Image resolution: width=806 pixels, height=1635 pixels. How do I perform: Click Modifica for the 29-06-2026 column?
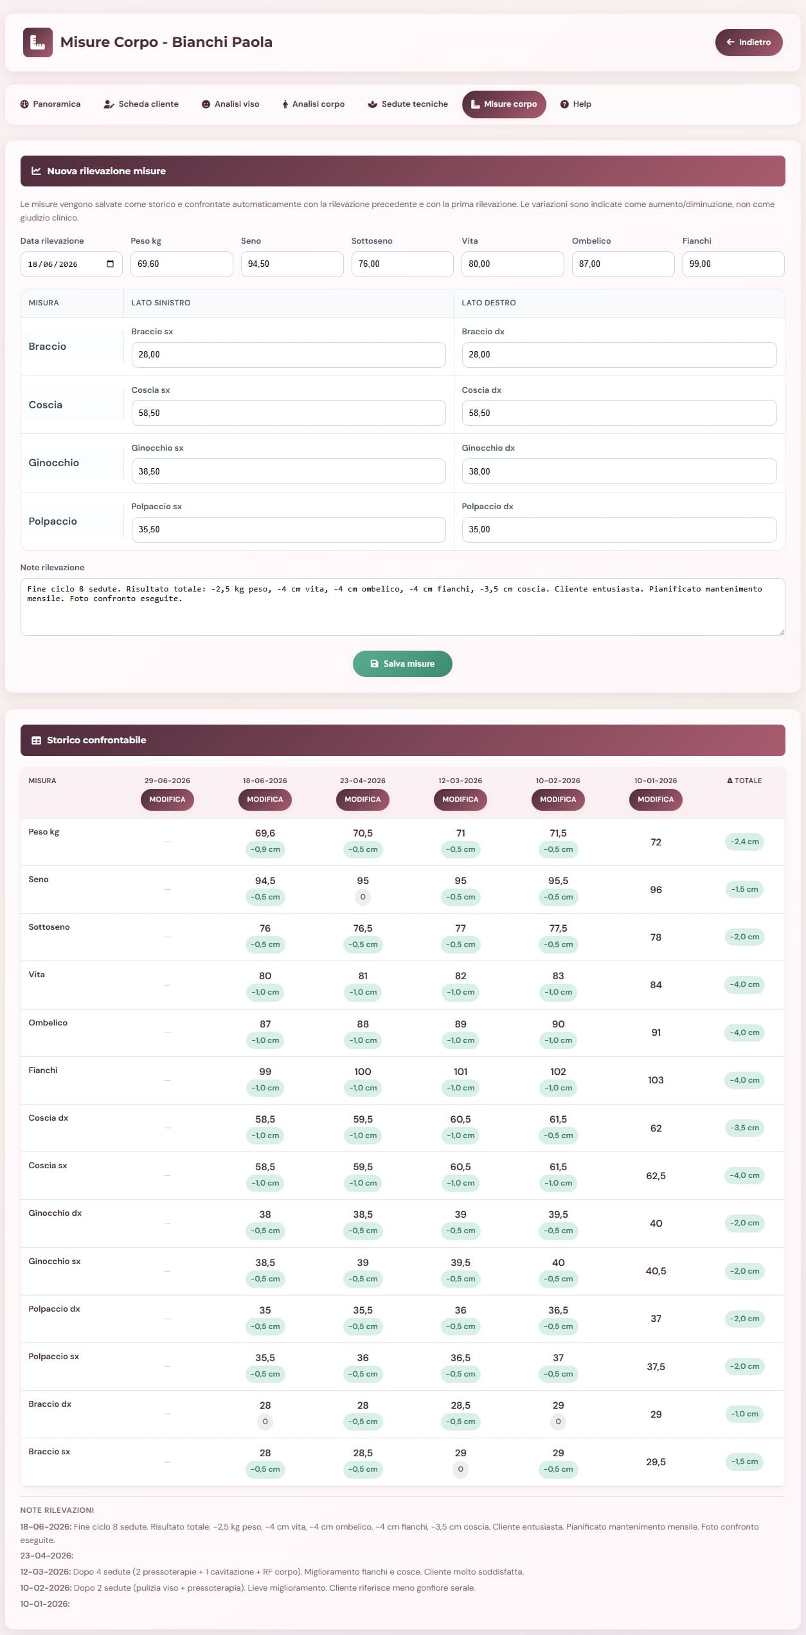point(167,800)
